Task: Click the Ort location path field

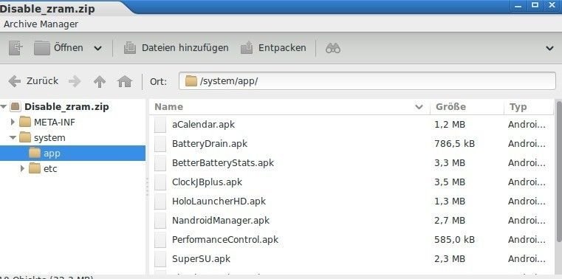Action: tap(367, 81)
